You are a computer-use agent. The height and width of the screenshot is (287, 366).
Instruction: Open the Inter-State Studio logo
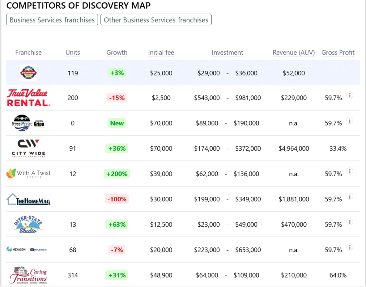[28, 224]
